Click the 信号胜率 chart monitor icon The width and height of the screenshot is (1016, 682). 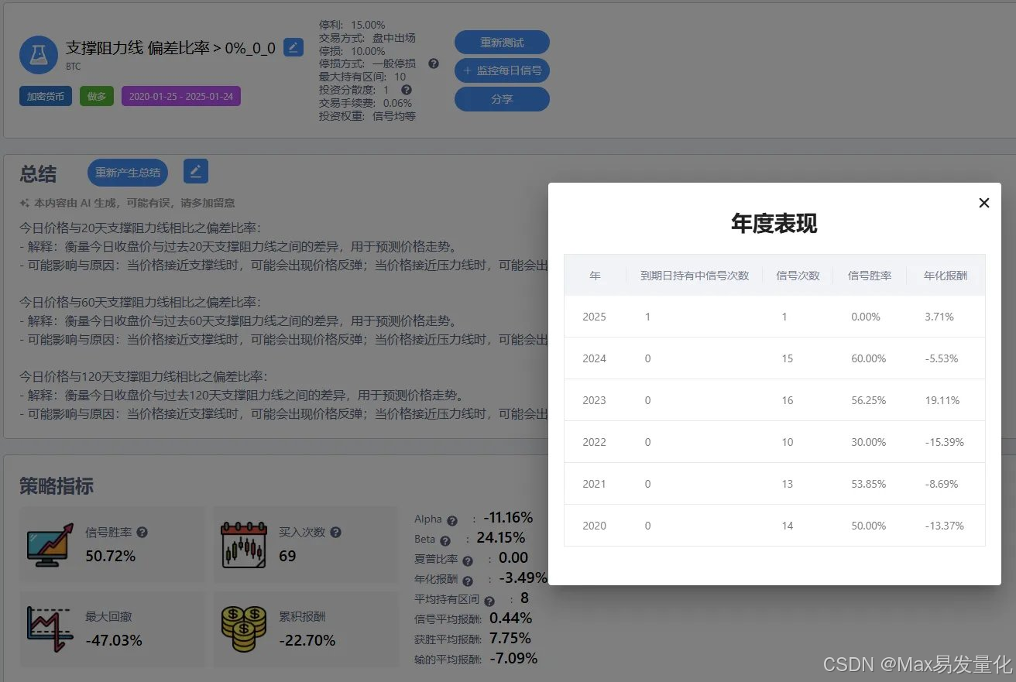(52, 546)
